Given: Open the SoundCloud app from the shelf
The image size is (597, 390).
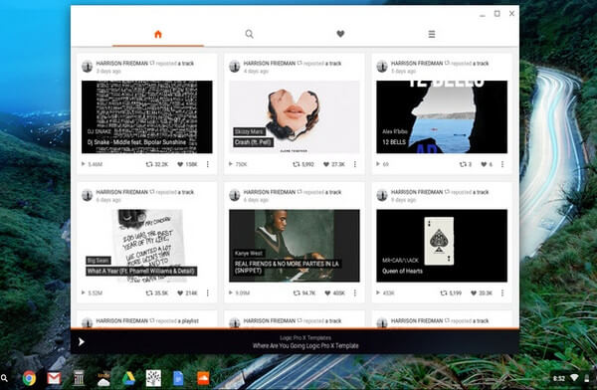Looking at the screenshot, I should 203,378.
